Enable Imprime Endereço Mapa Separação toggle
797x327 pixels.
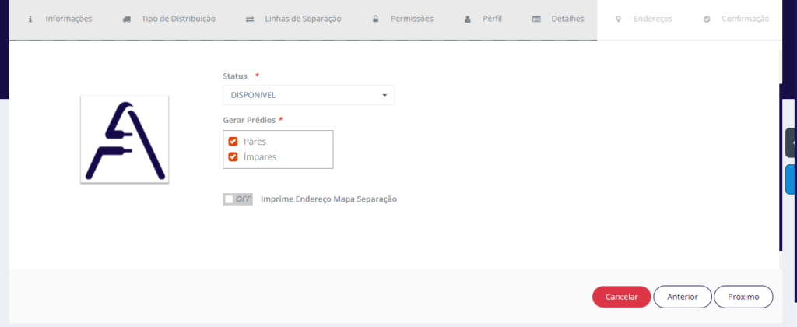(237, 199)
